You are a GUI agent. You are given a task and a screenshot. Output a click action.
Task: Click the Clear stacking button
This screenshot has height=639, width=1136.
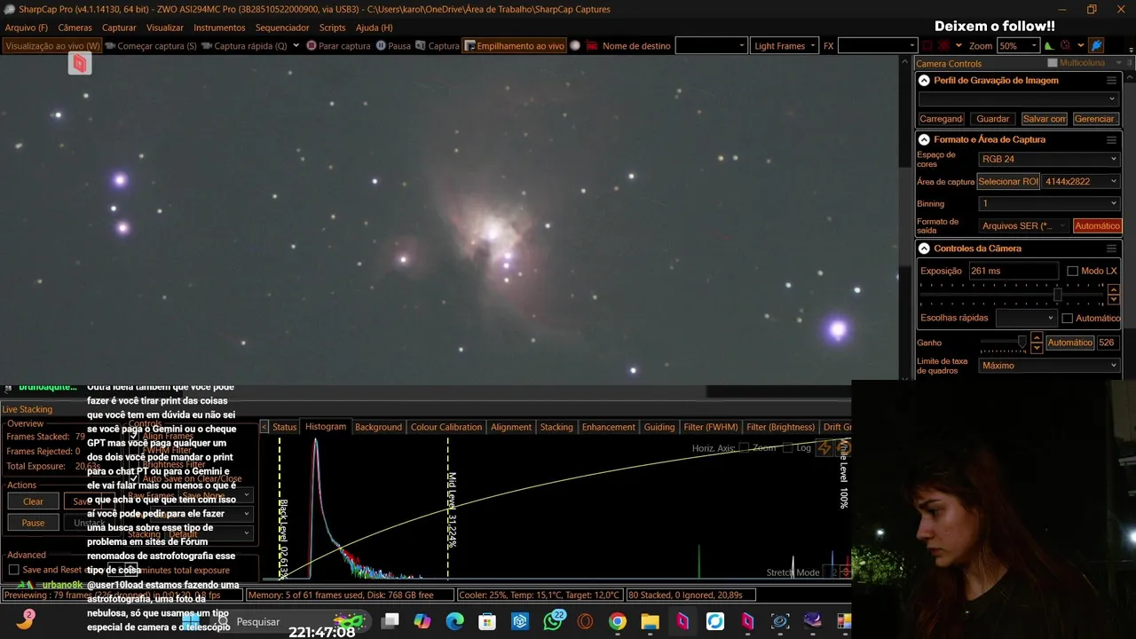(x=33, y=502)
